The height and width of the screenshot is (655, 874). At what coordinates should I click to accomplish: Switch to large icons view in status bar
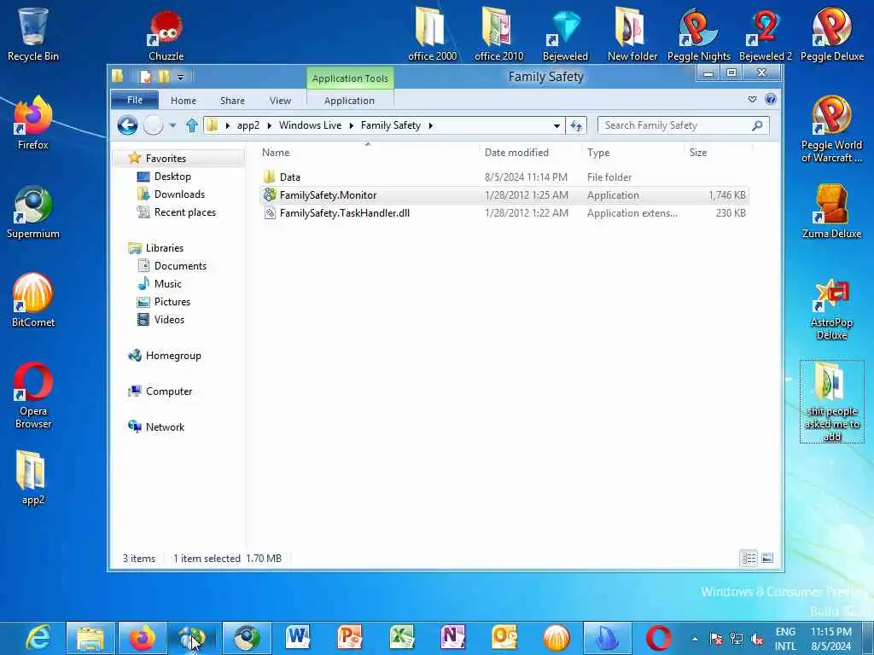click(x=767, y=558)
